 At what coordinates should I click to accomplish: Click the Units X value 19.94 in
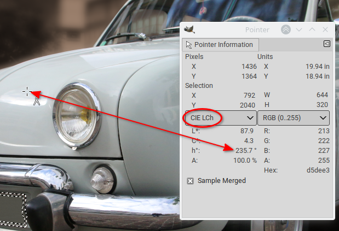pyautogui.click(x=318, y=67)
